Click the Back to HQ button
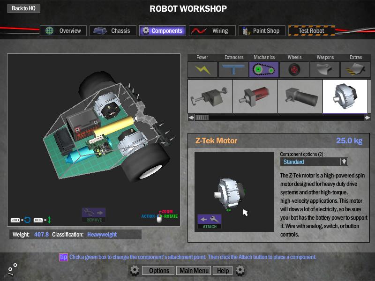The image size is (375, 281). pyautogui.click(x=23, y=8)
